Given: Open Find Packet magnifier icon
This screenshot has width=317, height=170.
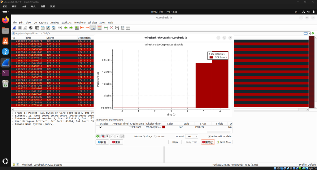Looking at the screenshot, I should pyautogui.click(x=60, y=28).
